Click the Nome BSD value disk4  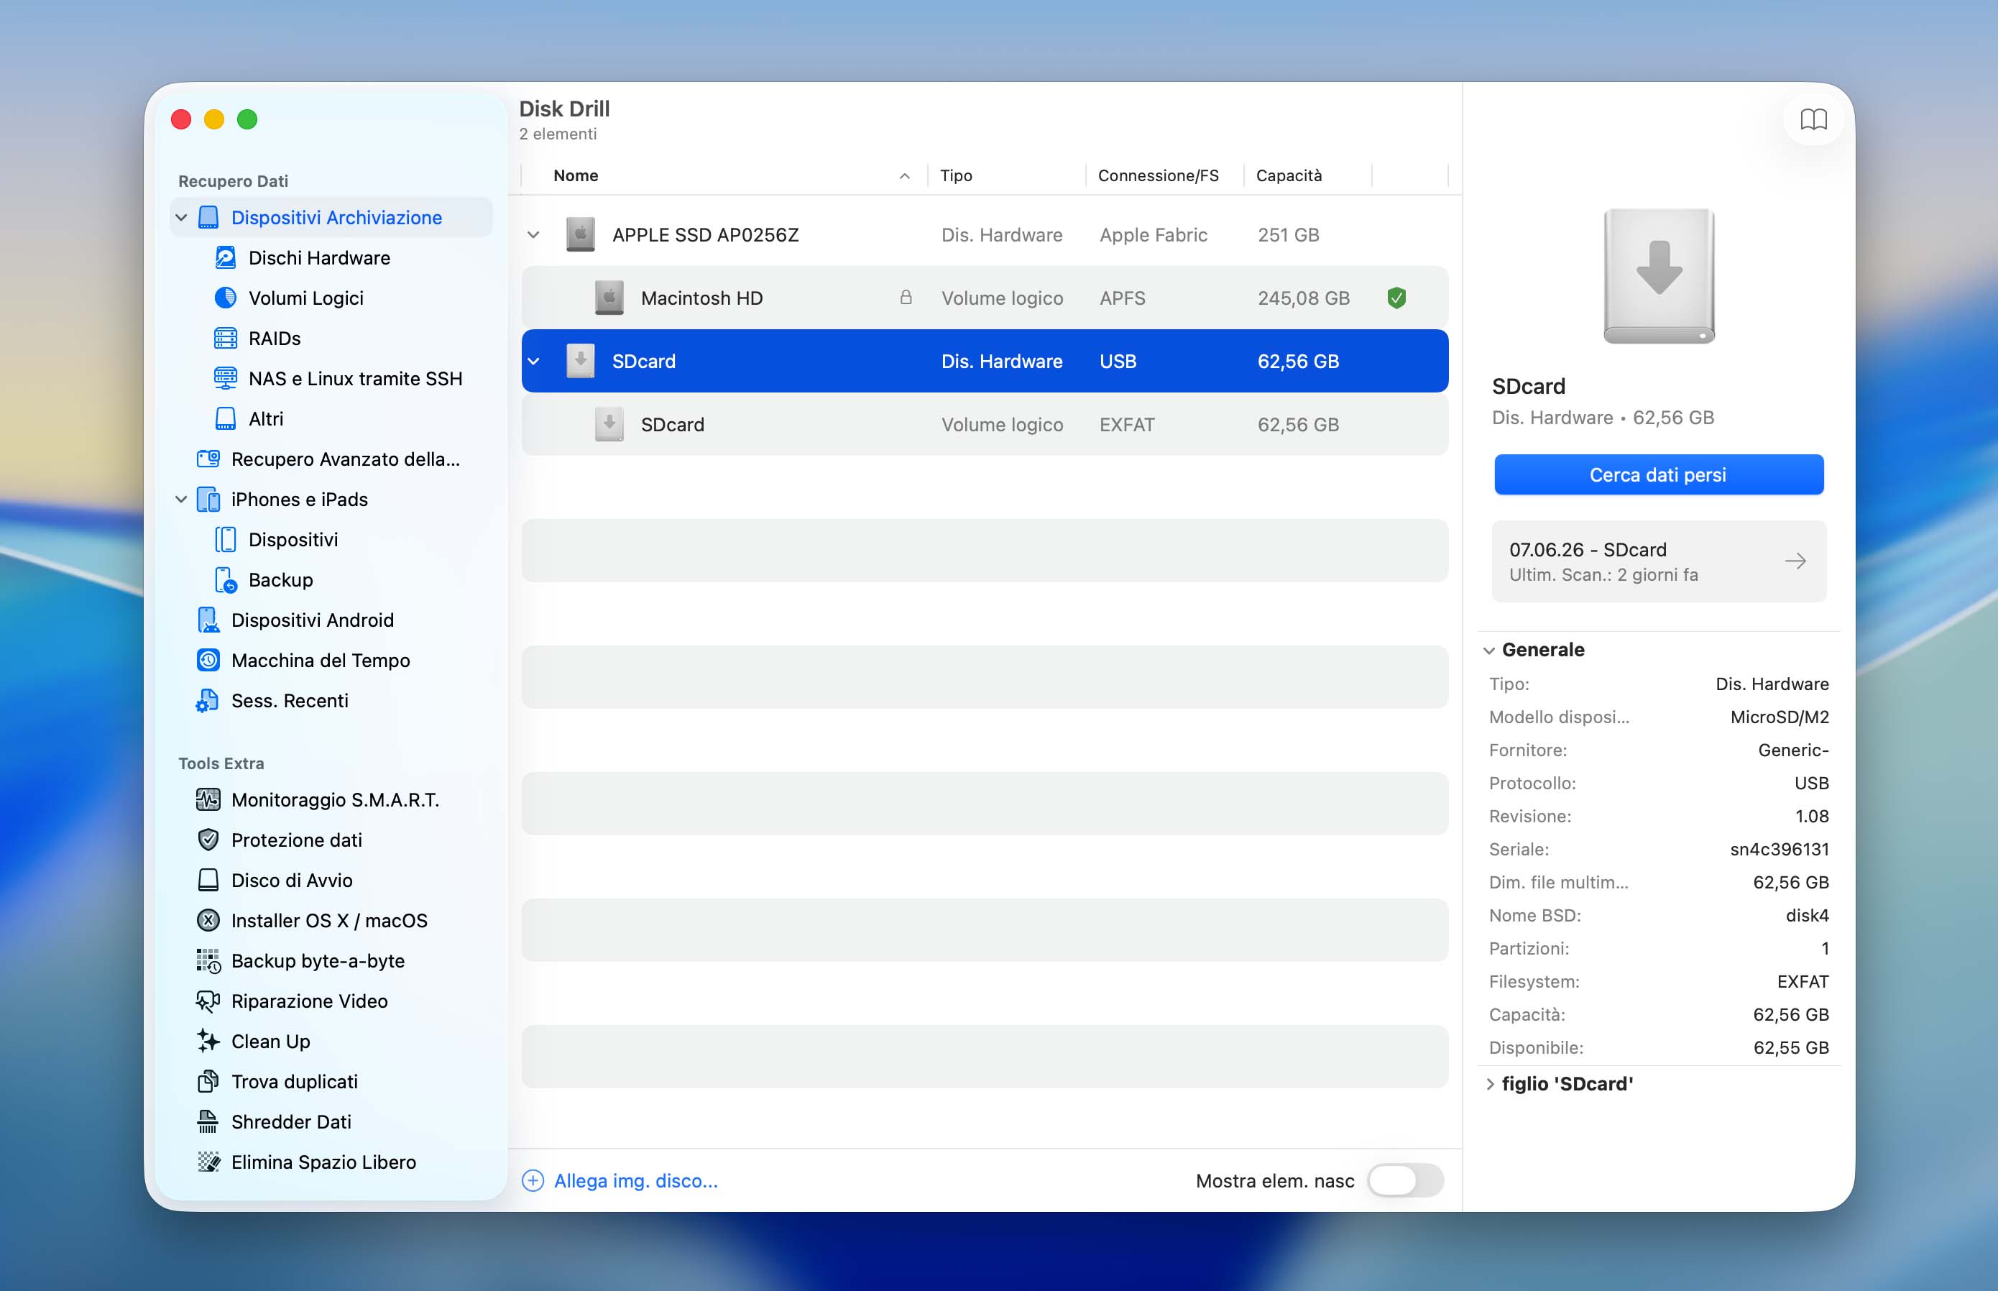pyautogui.click(x=1807, y=916)
